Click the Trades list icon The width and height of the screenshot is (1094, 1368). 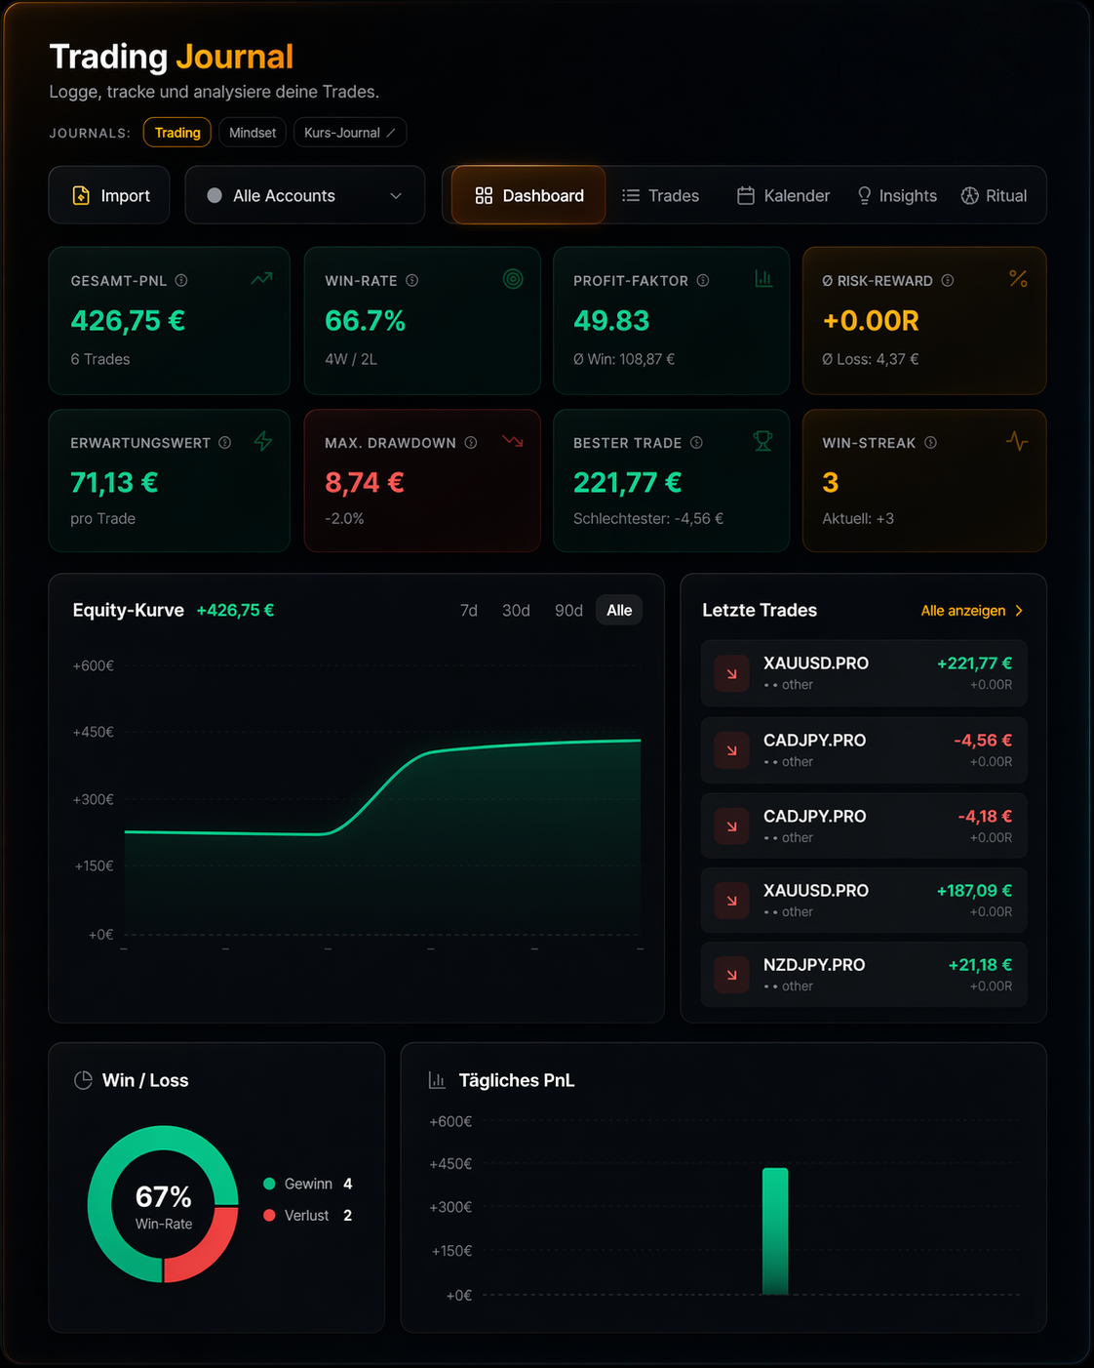click(631, 195)
